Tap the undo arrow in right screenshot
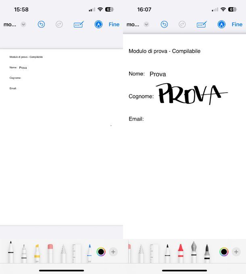This screenshot has height=274, width=246. click(x=164, y=24)
